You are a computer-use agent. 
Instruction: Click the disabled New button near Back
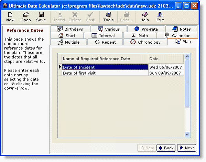point(147,148)
